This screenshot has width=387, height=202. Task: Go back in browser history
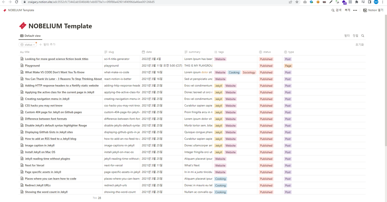[x=3, y=2]
